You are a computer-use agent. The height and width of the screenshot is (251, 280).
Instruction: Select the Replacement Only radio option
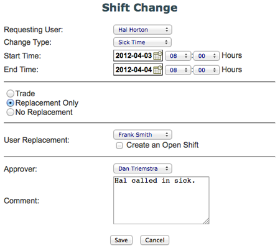tap(10, 103)
